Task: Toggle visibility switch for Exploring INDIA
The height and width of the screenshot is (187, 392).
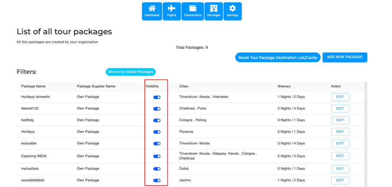Action: coord(157,156)
